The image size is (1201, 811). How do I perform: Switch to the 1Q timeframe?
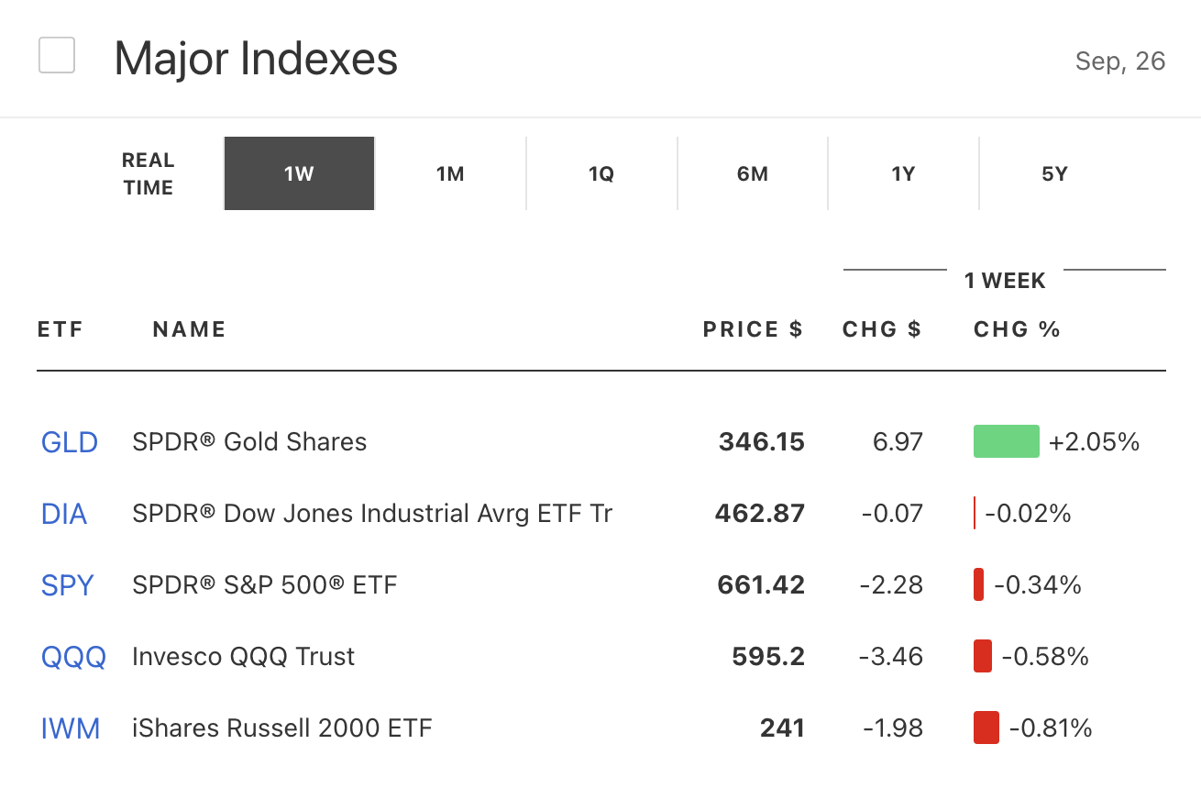tap(601, 174)
